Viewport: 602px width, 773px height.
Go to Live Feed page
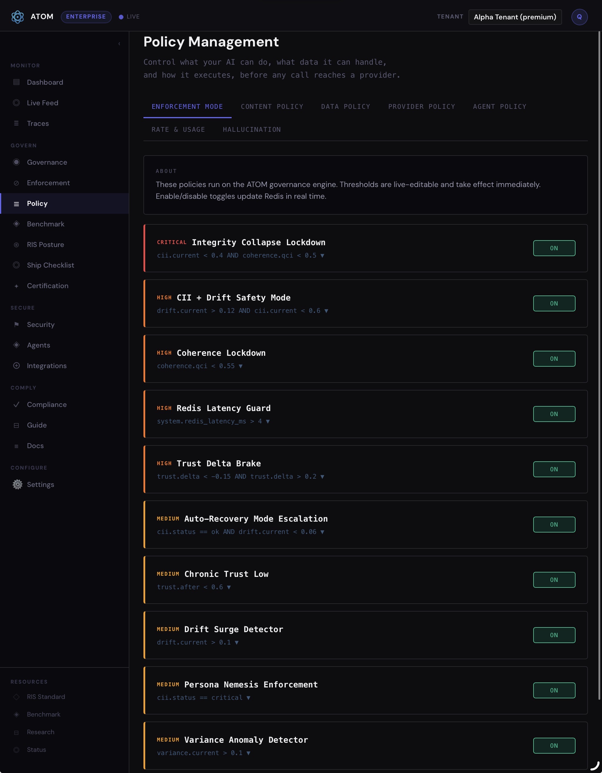[x=42, y=103]
